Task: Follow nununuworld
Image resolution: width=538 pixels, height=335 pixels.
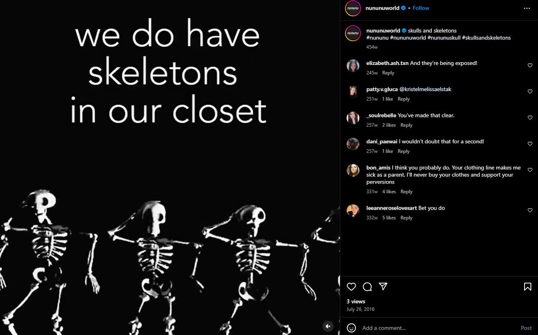Action: click(421, 8)
